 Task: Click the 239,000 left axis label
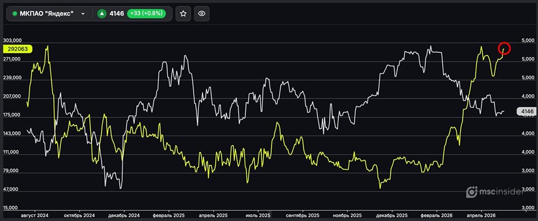coord(12,78)
